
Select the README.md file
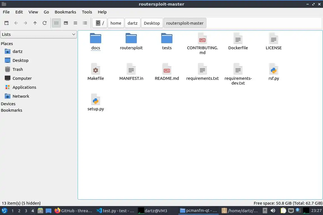coord(167,72)
